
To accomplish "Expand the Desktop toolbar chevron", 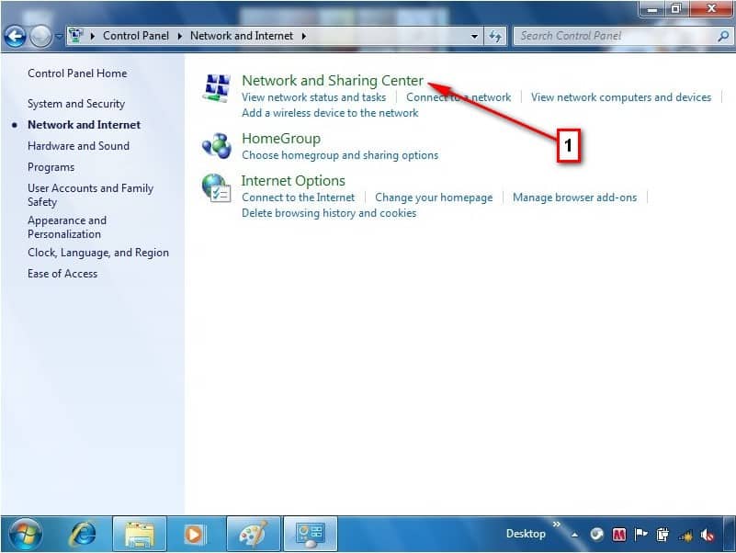I will click(x=557, y=524).
